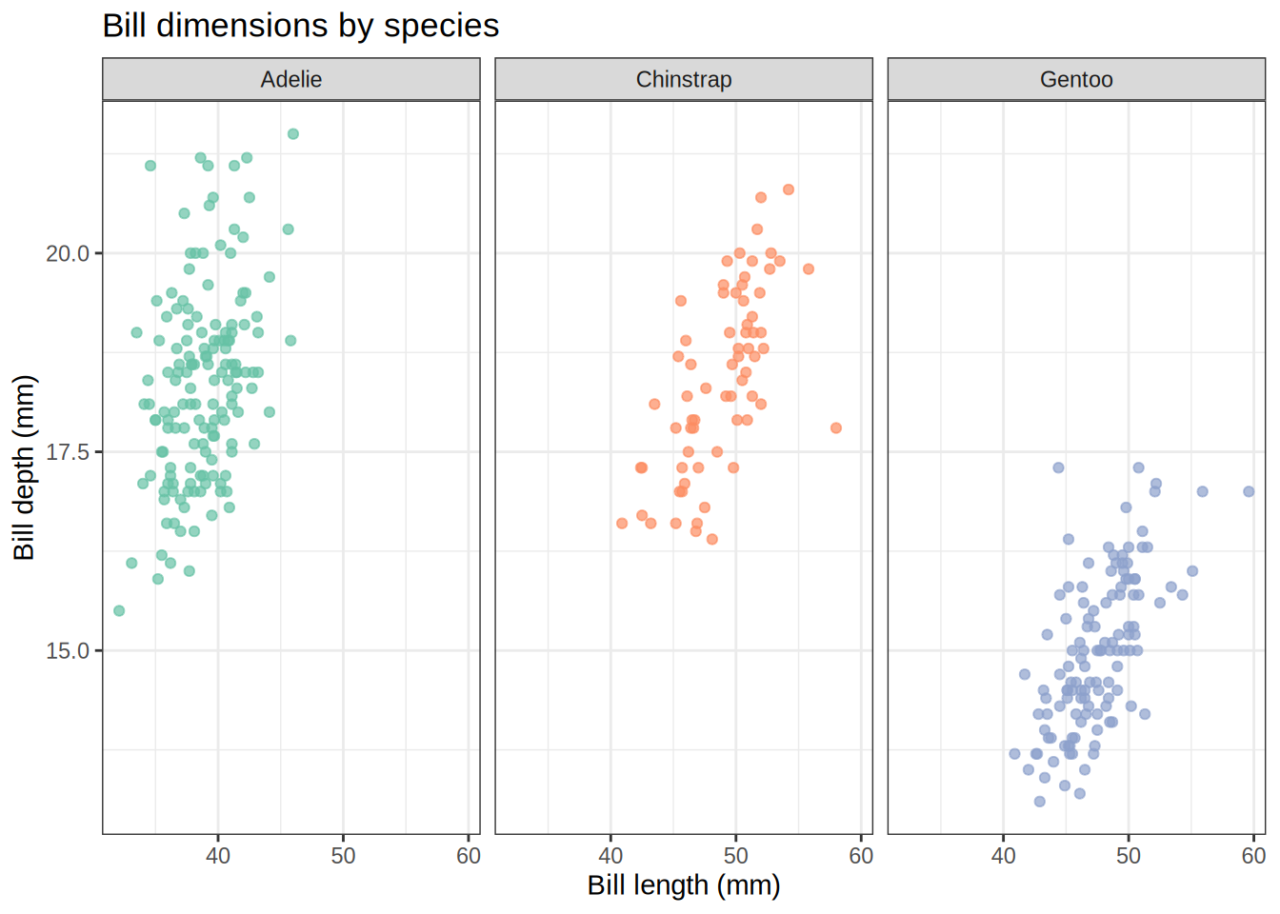Click the "Bill length (mm)" x-axis title
Viewport: 1280px width, 914px height.
point(684,885)
